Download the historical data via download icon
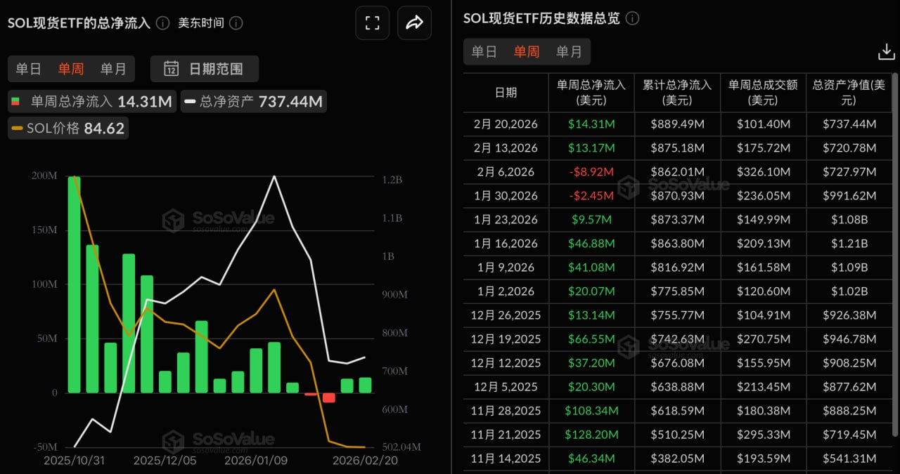900x474 pixels. pyautogui.click(x=886, y=51)
